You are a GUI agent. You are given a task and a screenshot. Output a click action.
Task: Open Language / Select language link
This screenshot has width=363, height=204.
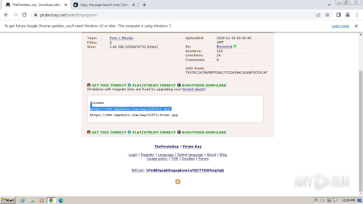point(180,155)
